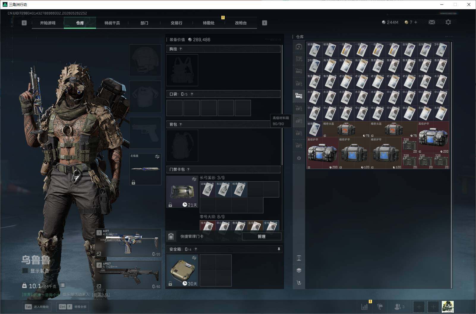The width and height of the screenshot is (476, 314).
Task: Open the settings gear in top bar
Action: [448, 22]
